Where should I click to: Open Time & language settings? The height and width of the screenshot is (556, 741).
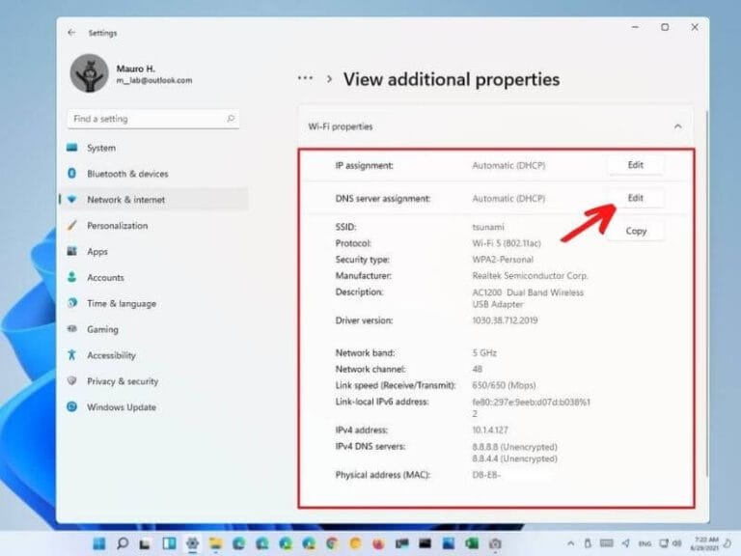coord(153,303)
